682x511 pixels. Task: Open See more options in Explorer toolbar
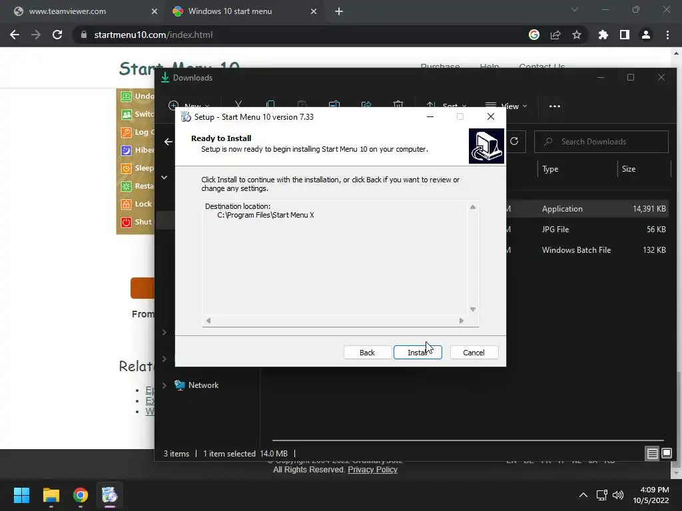point(555,106)
